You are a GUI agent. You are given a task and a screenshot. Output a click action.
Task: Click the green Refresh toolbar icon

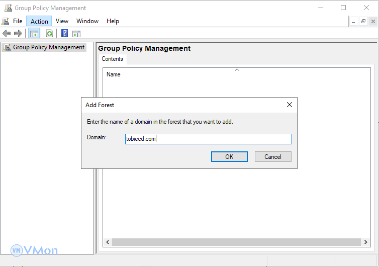49,34
